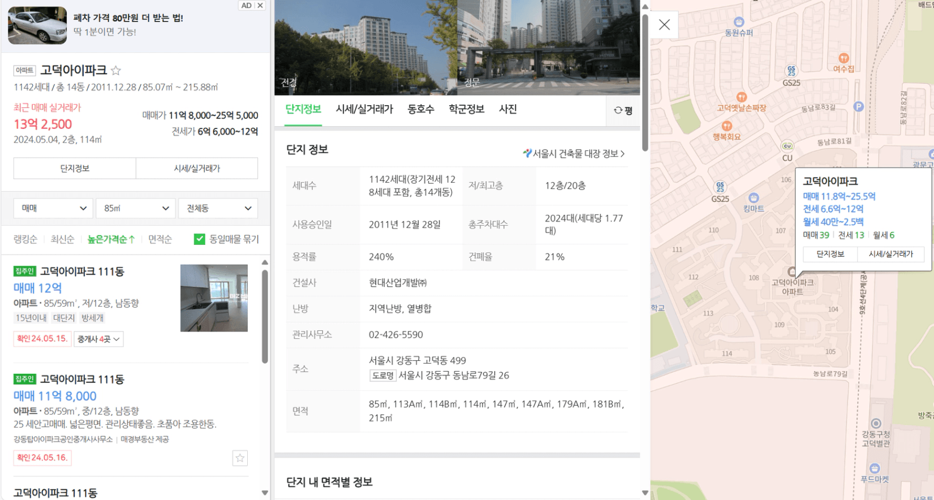Open the 85㎡ area dropdown

point(136,208)
